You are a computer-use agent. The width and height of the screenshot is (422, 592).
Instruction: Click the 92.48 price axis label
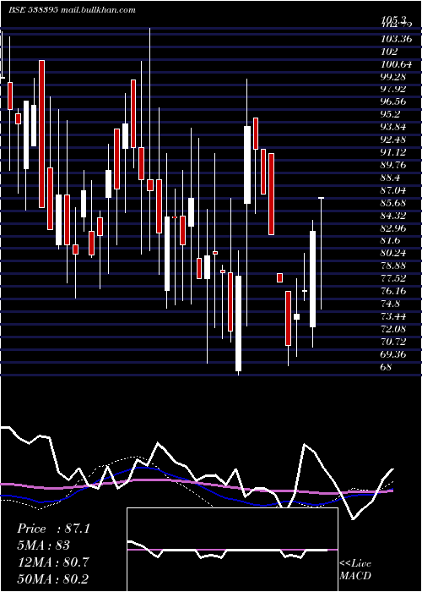(393, 140)
